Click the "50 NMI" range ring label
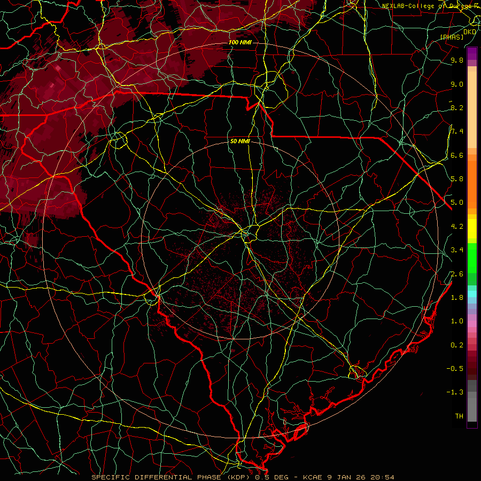 pyautogui.click(x=240, y=142)
